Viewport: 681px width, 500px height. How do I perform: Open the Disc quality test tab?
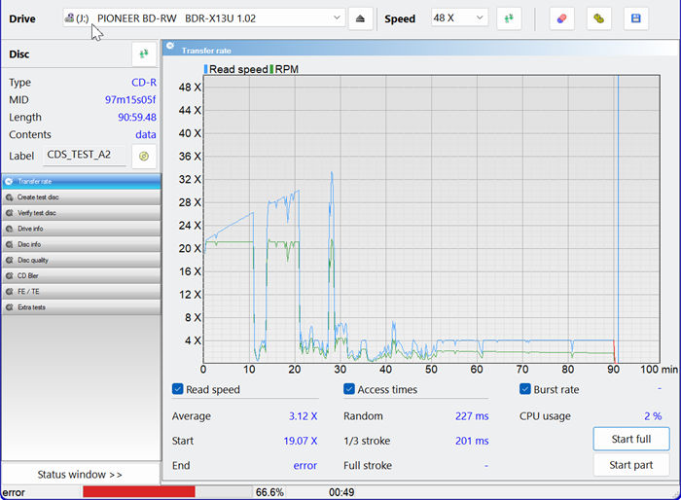pyautogui.click(x=80, y=260)
